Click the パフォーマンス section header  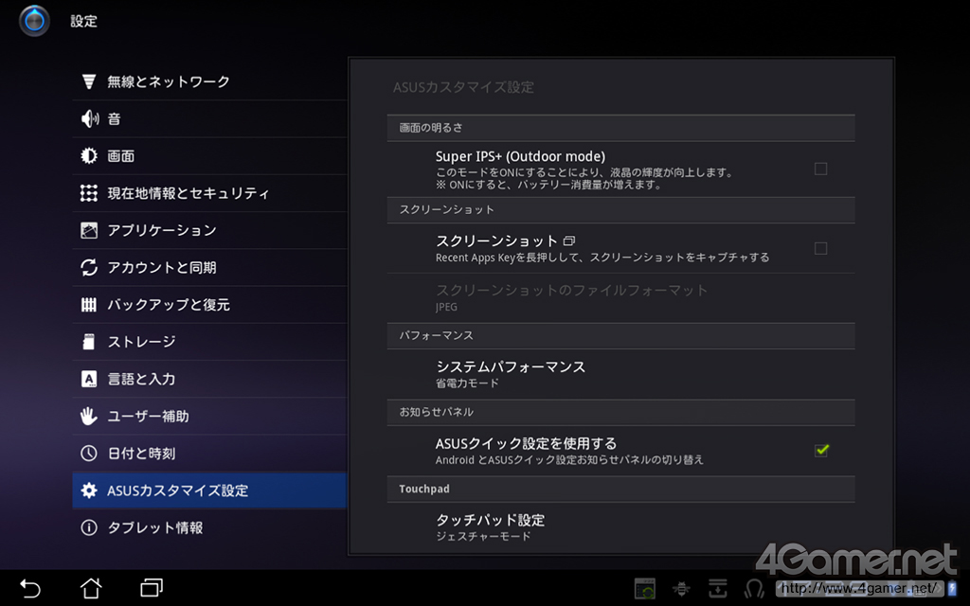[x=621, y=335]
